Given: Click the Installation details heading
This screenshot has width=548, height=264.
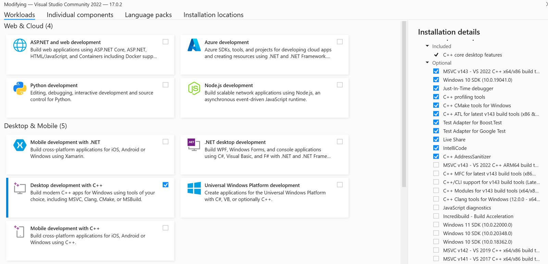Looking at the screenshot, I should [449, 32].
